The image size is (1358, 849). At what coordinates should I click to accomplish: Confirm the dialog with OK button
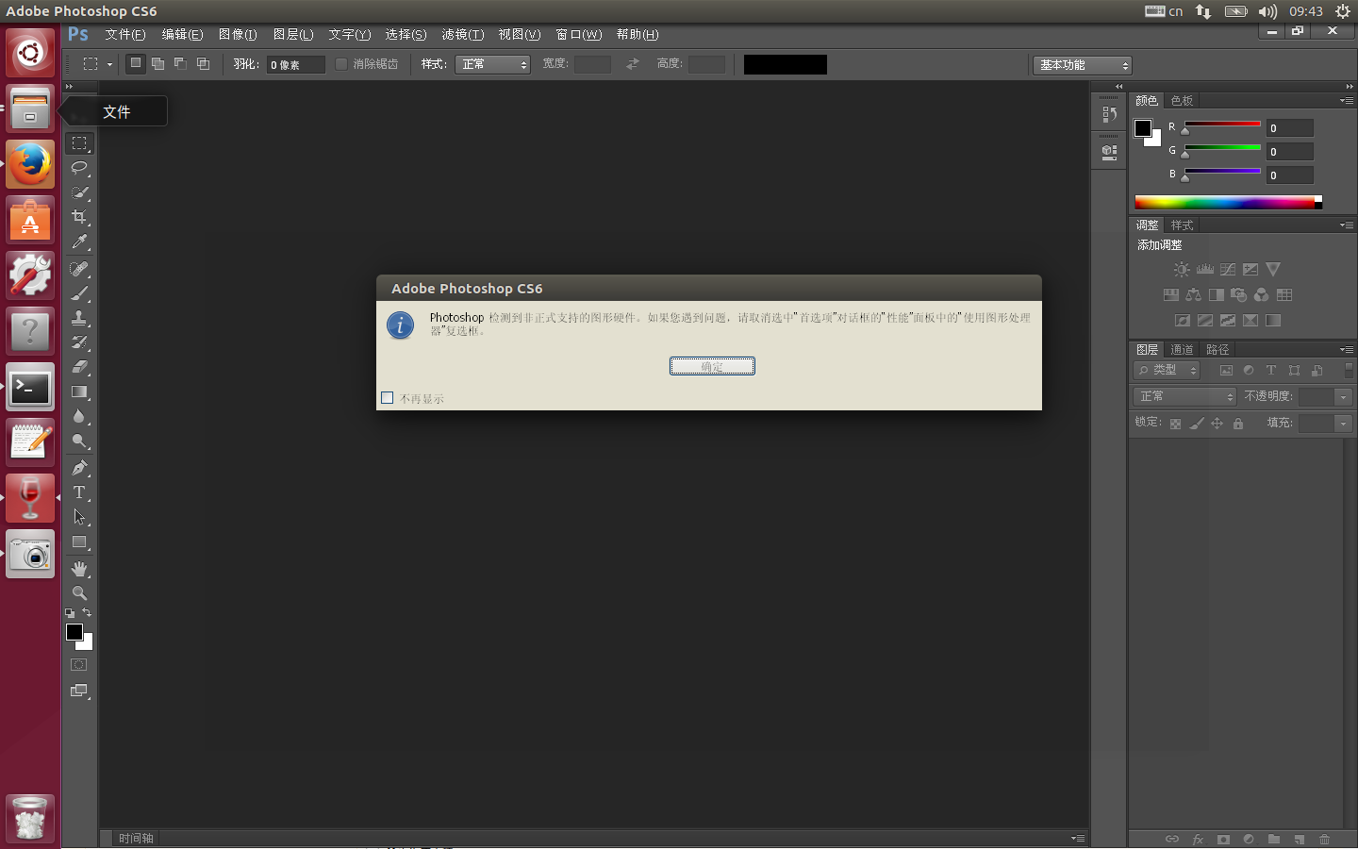point(712,366)
